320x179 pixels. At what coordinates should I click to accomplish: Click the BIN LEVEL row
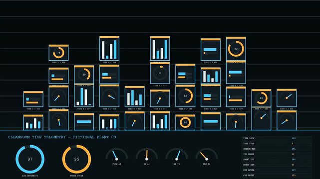[x=277, y=170]
